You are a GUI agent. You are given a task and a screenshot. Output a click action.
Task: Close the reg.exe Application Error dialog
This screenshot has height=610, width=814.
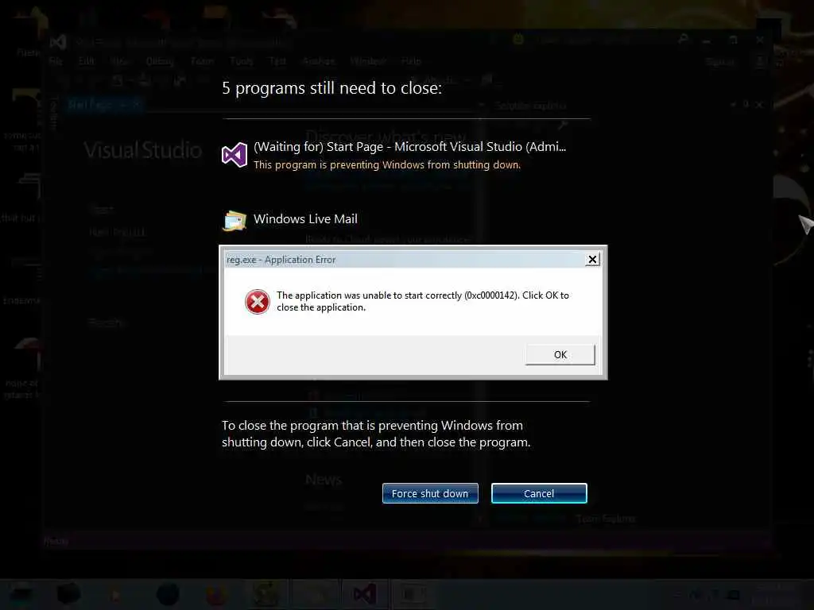592,260
